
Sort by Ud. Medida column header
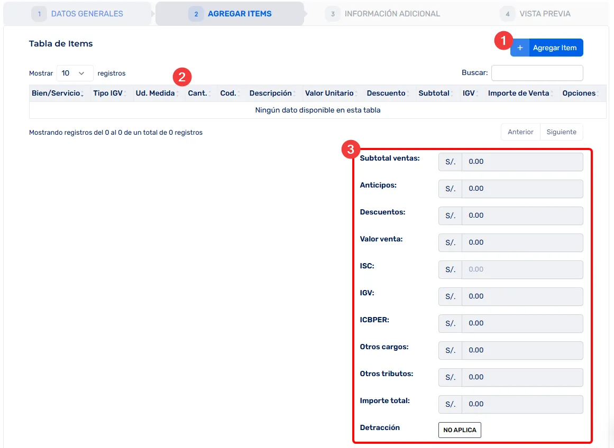(x=155, y=93)
